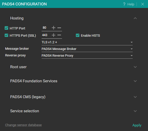Viewport: 148px width, 131px height.
Task: Uncheck the HTTP Port checkbox
Action: click(6, 28)
